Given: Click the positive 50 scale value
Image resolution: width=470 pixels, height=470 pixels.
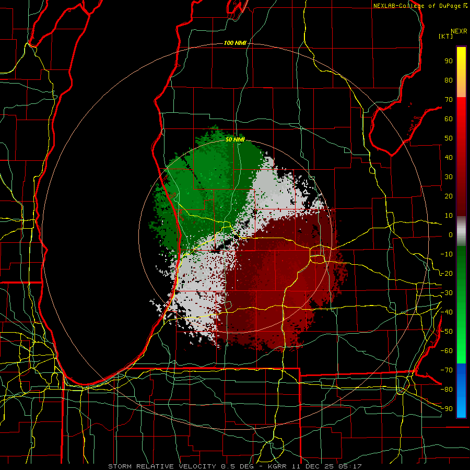Looking at the screenshot, I should click(x=449, y=138).
